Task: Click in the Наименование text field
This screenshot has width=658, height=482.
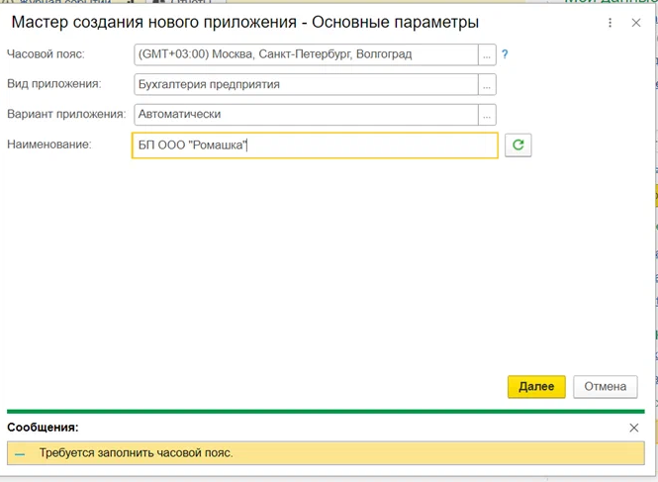Action: click(315, 145)
